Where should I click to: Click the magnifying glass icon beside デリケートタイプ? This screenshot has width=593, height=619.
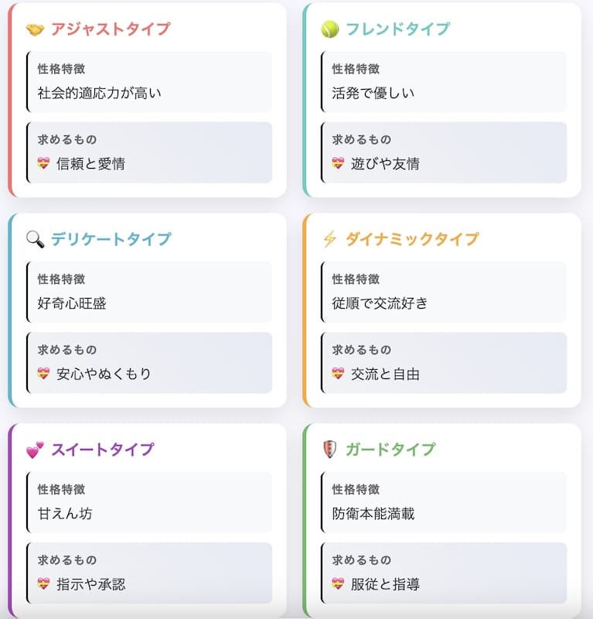click(35, 239)
